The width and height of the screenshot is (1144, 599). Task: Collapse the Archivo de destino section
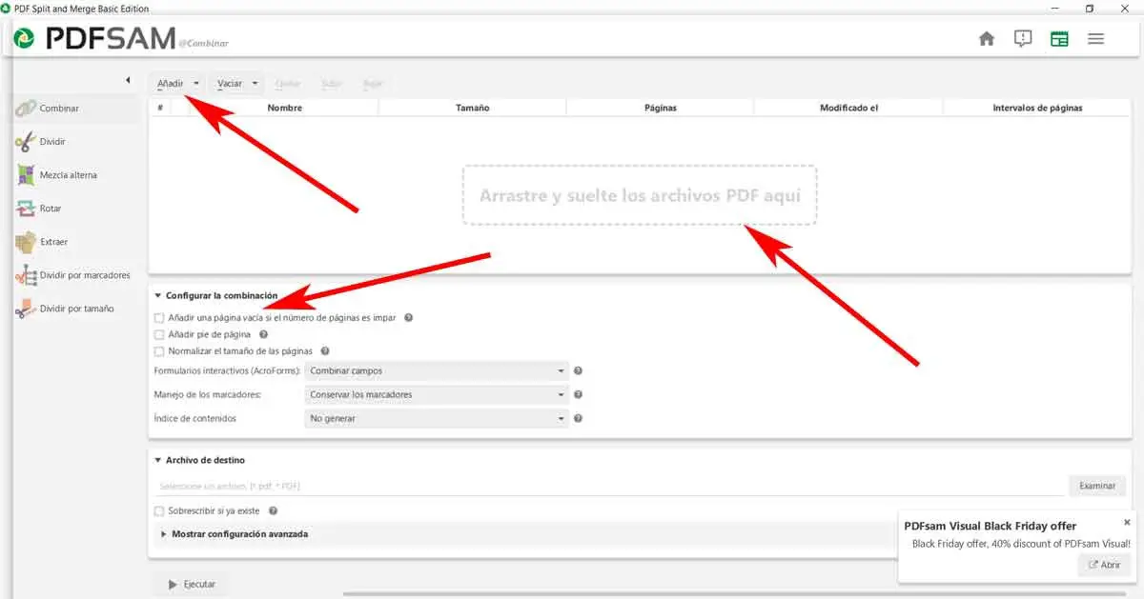[158, 460]
